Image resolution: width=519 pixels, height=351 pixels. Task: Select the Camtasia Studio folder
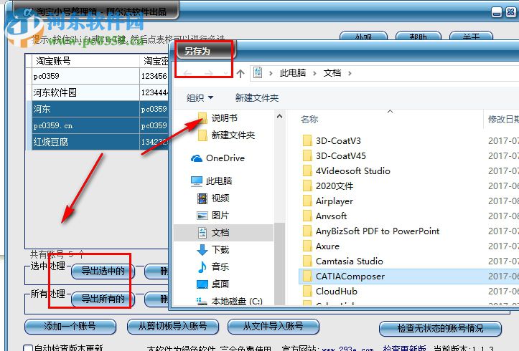tap(343, 261)
